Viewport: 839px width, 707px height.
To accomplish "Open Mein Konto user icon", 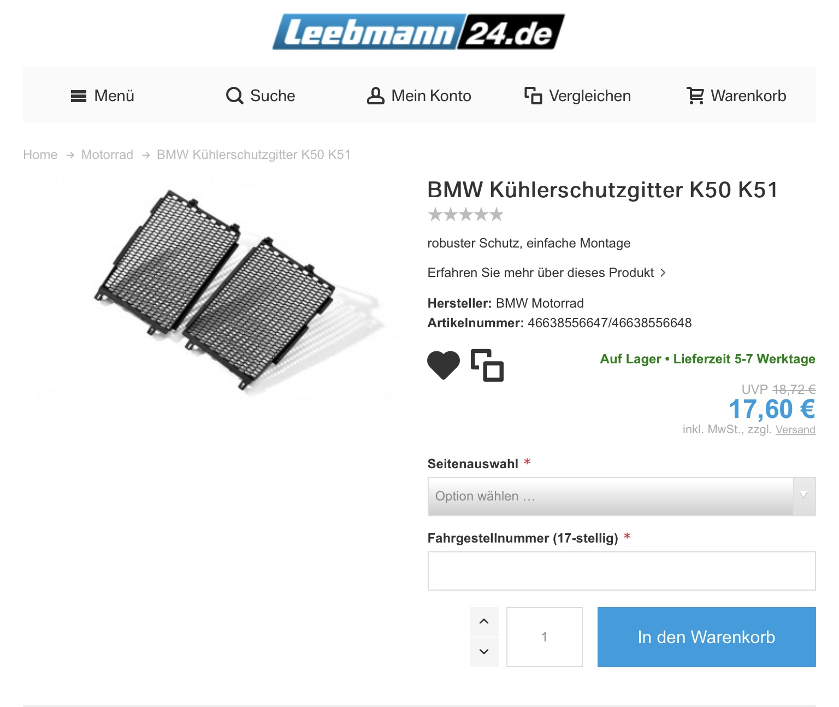I will tap(375, 96).
